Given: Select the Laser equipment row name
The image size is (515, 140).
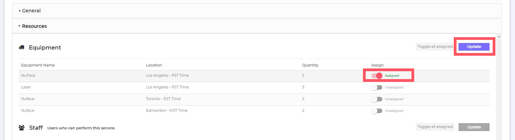Looking at the screenshot, I should pyautogui.click(x=26, y=87).
